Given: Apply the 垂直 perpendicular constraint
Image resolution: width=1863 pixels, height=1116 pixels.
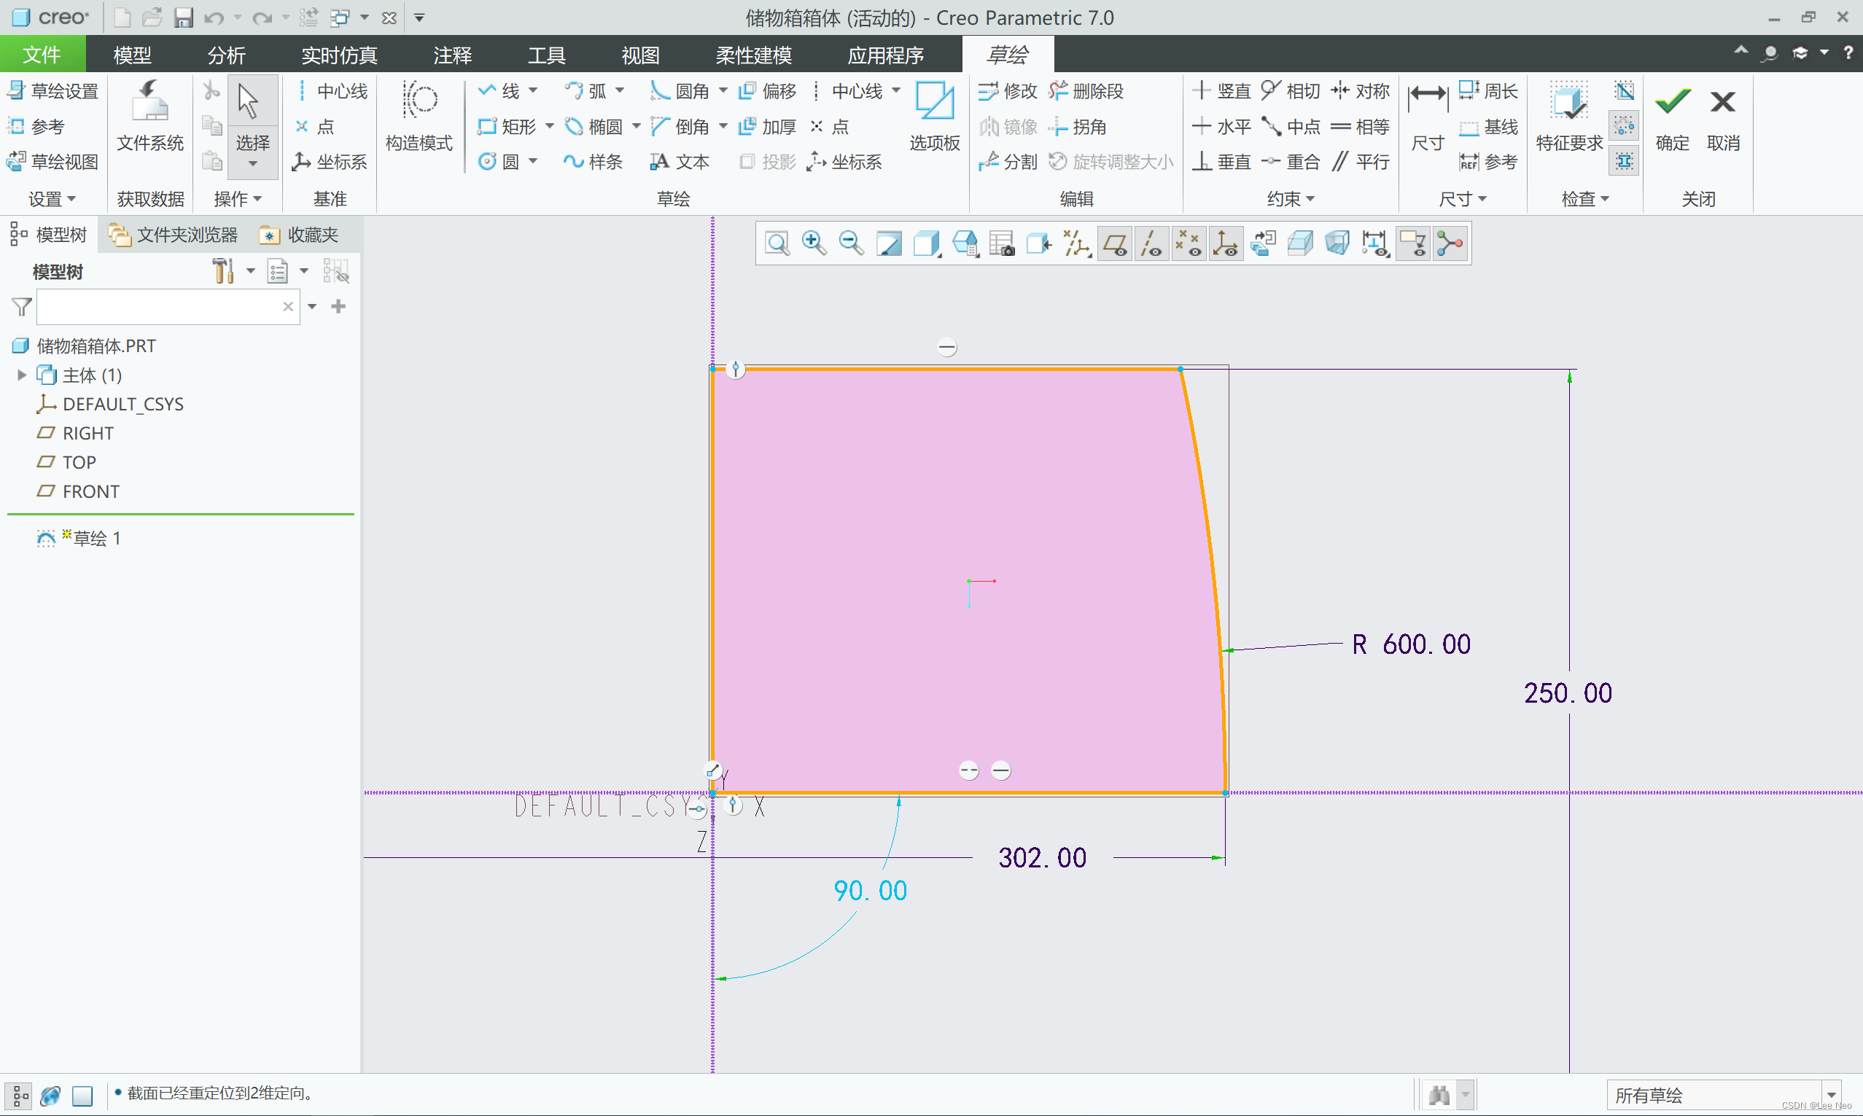Looking at the screenshot, I should tap(1221, 162).
